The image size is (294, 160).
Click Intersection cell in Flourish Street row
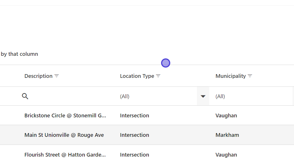point(134,155)
